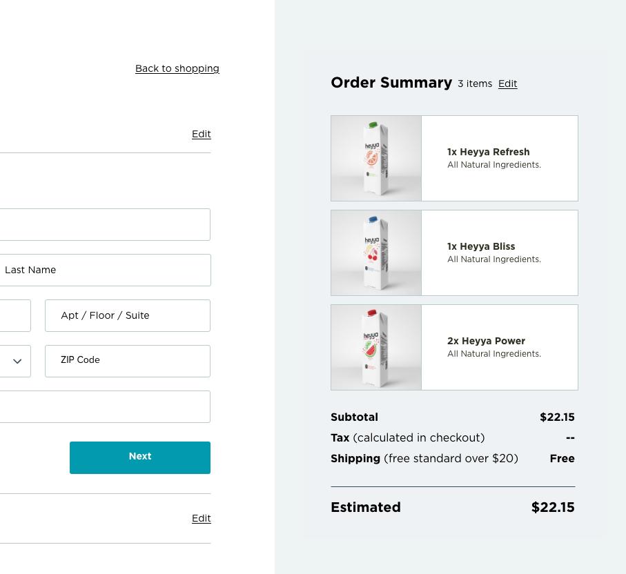
Task: Enter the ZIP Code field
Action: (x=128, y=361)
